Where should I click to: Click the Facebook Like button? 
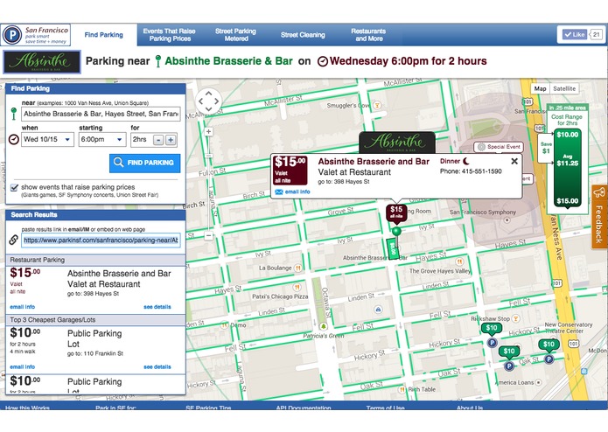[x=575, y=34]
